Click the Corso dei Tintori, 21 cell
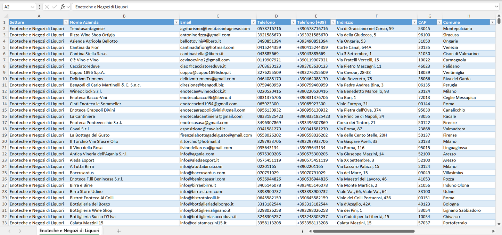The image size is (502, 235). (377, 122)
